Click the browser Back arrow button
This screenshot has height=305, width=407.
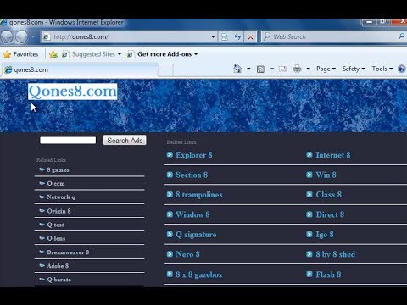tap(7, 36)
